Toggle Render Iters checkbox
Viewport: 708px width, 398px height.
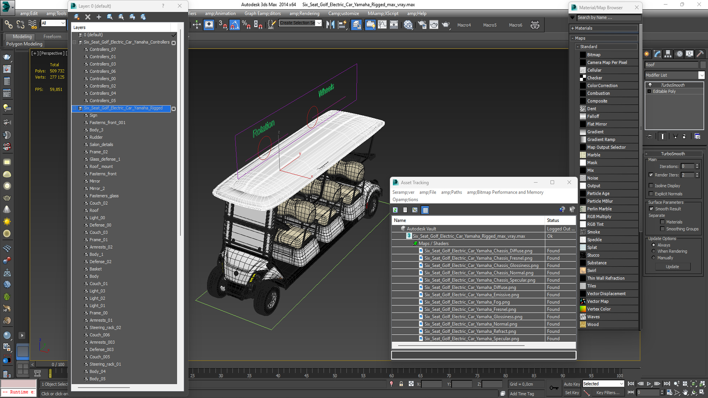pos(651,175)
